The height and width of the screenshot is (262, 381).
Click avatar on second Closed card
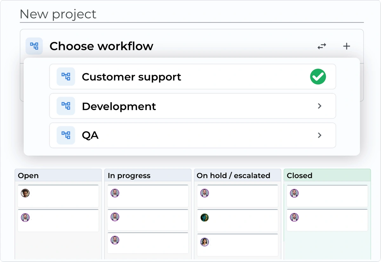click(x=294, y=217)
